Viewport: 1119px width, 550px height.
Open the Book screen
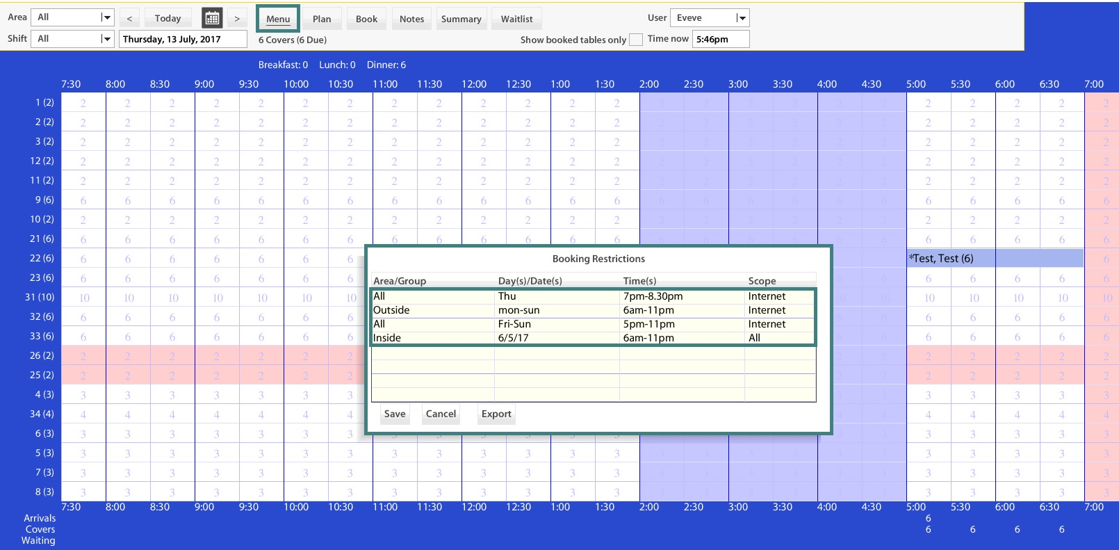[x=366, y=19]
